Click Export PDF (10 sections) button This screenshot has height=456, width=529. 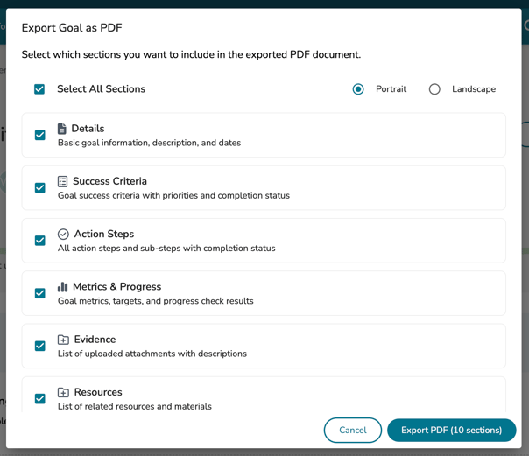click(x=451, y=430)
